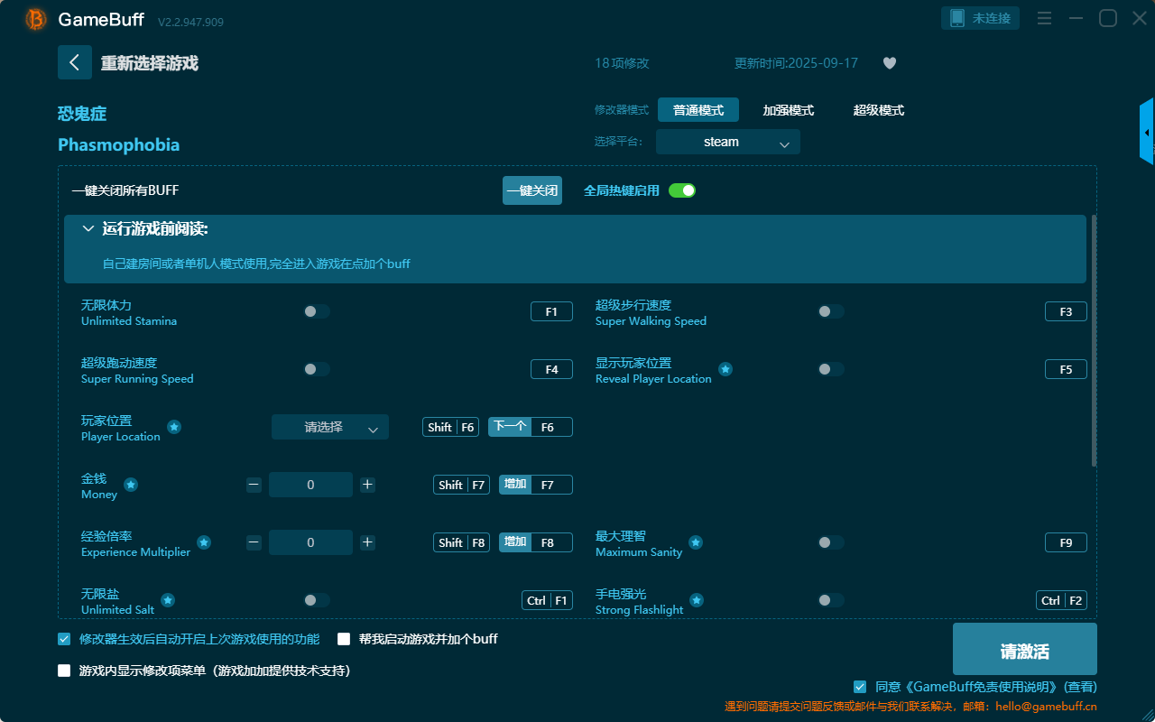Check the 游戏内显示修改项菜单 checkbox
Viewport: 1155px width, 722px height.
[64, 671]
